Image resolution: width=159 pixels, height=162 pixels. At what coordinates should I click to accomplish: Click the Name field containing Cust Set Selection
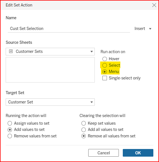point(69,29)
